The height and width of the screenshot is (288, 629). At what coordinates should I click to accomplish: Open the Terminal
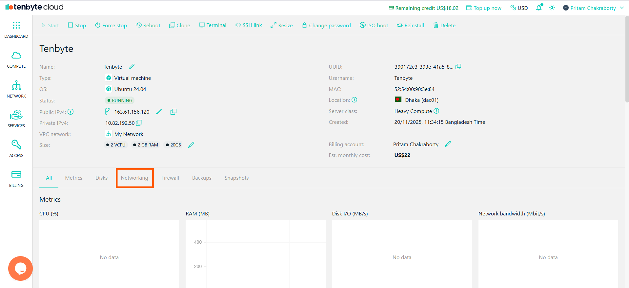[213, 25]
